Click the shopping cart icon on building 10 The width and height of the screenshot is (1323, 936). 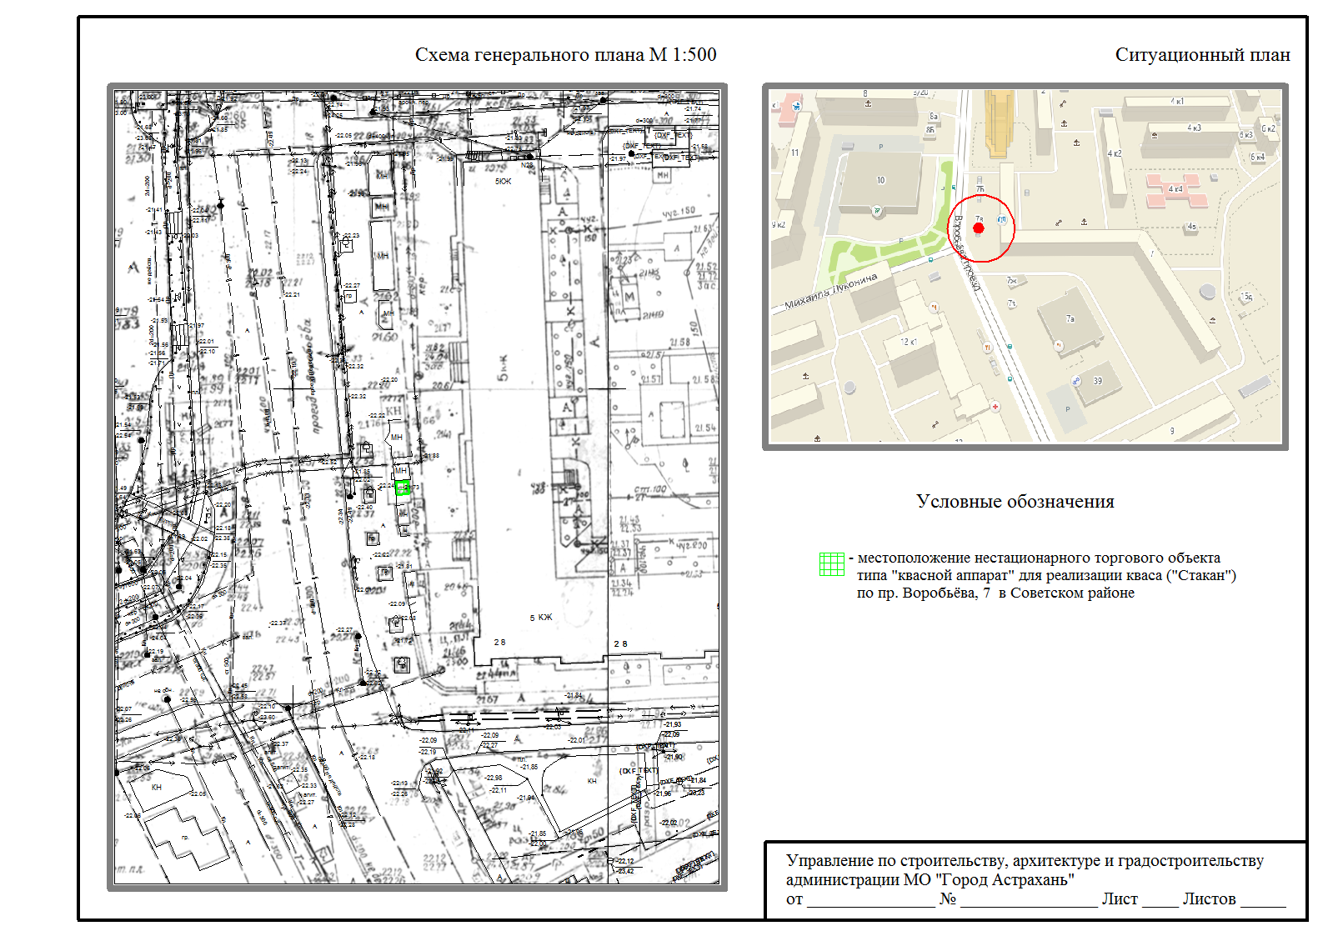(877, 211)
